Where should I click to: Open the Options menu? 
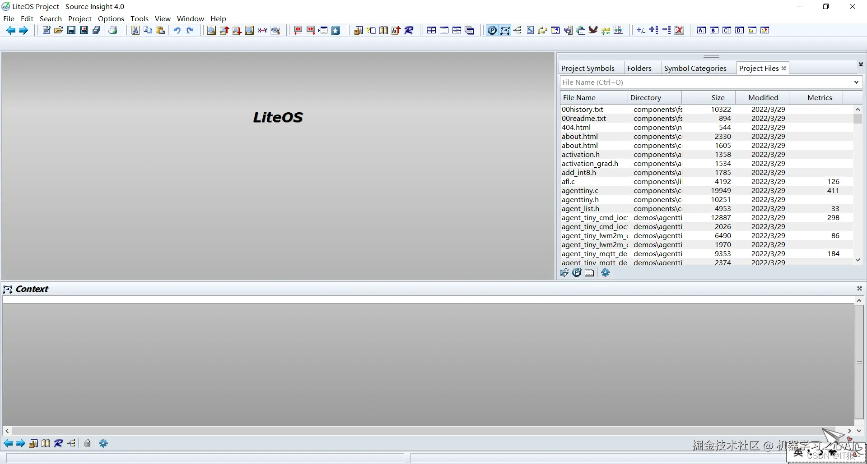point(111,18)
